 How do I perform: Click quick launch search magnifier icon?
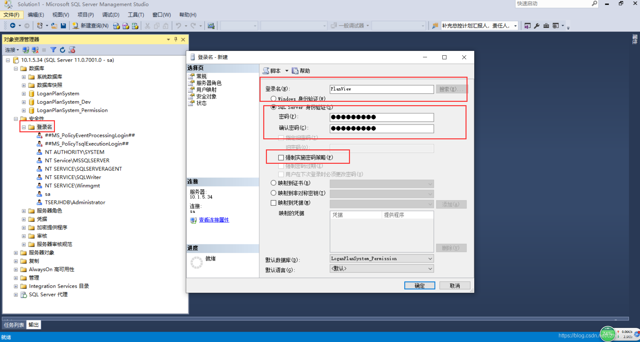pyautogui.click(x=594, y=3)
